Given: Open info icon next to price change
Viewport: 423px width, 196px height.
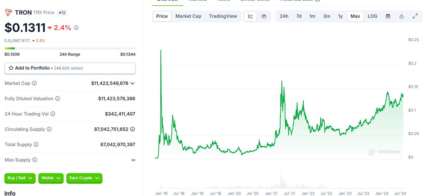Looking at the screenshot, I should click(x=76, y=27).
